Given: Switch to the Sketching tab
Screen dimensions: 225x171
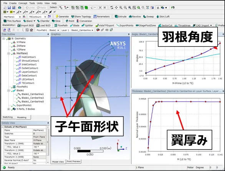Looking at the screenshot, I should pos(8,117).
